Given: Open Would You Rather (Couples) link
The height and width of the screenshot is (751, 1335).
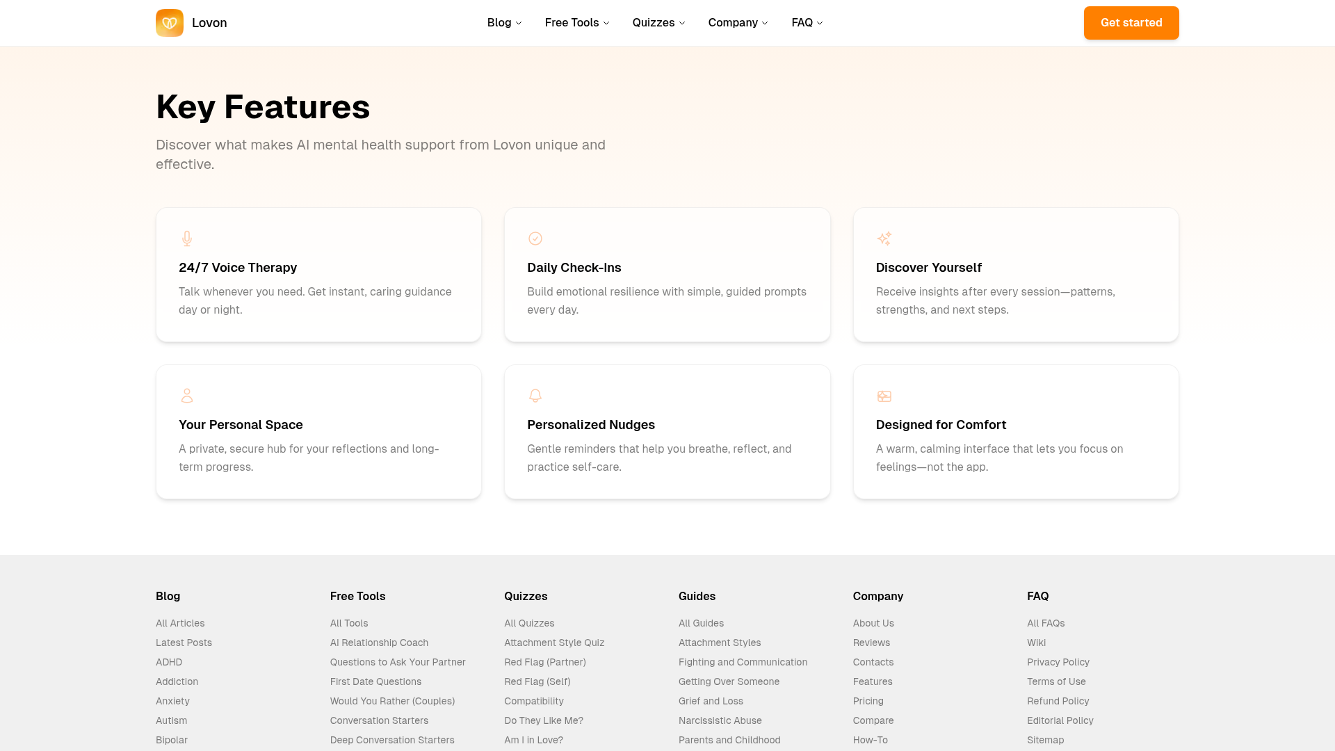Looking at the screenshot, I should 392,701.
